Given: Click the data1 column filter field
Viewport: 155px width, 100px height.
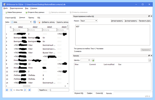Looking at the screenshot, I should click(20, 30).
